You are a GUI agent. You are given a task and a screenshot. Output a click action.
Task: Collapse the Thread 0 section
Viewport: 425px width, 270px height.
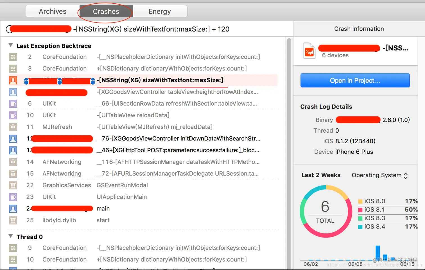[11, 236]
